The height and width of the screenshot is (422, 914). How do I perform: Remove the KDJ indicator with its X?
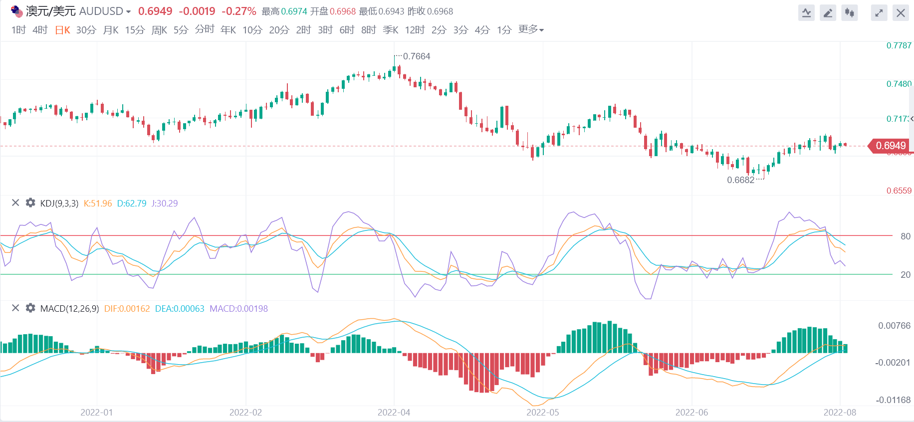[x=15, y=203]
